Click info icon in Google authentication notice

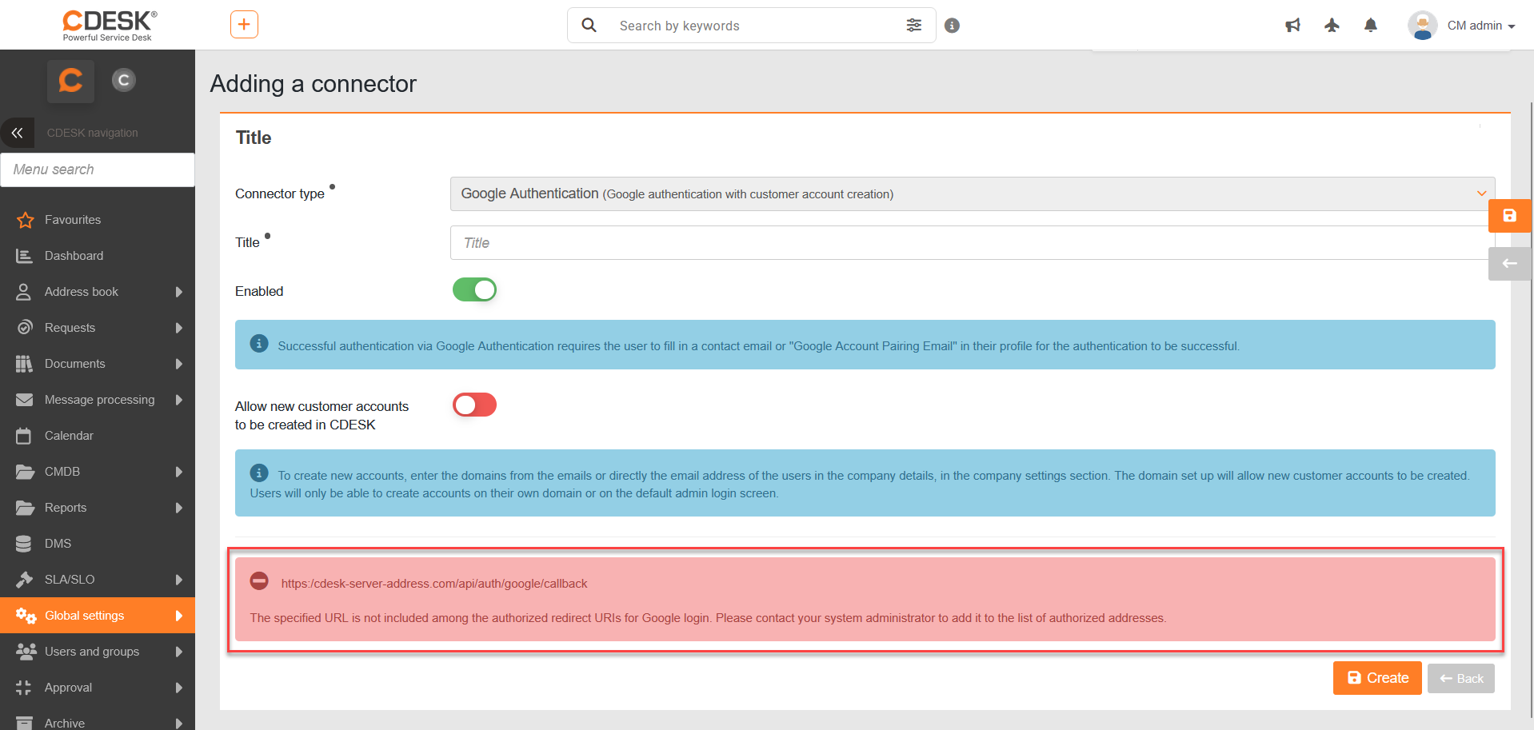click(259, 344)
